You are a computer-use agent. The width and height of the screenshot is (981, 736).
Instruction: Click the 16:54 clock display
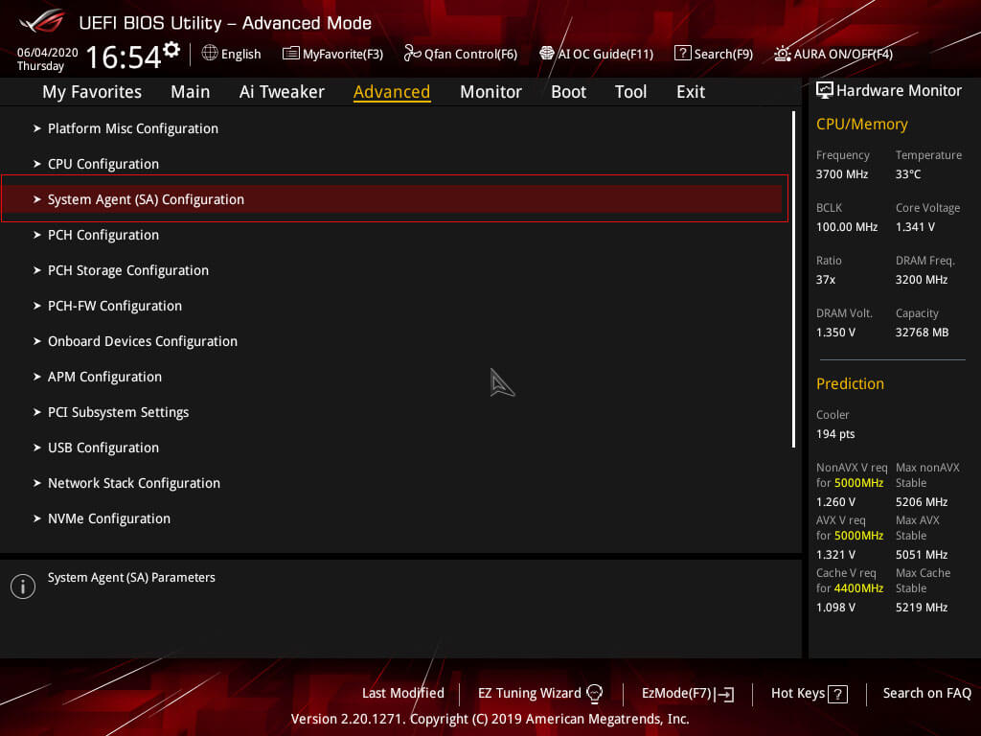pyautogui.click(x=124, y=57)
